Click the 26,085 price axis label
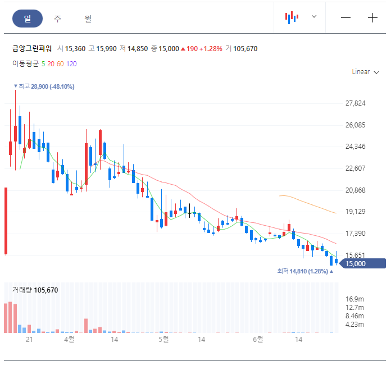Image resolution: width=391 pixels, height=370 pixels. point(356,125)
